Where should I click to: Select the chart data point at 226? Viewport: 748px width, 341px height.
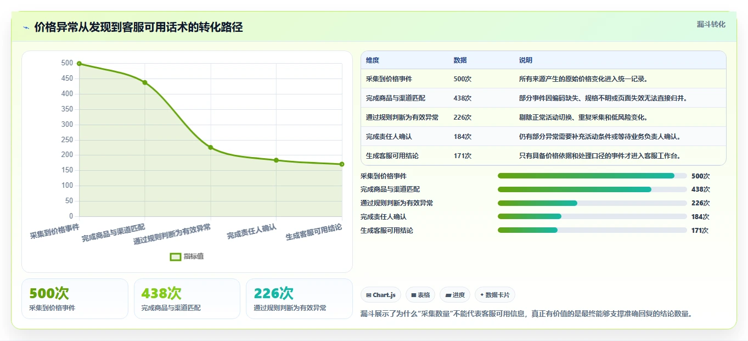(210, 147)
